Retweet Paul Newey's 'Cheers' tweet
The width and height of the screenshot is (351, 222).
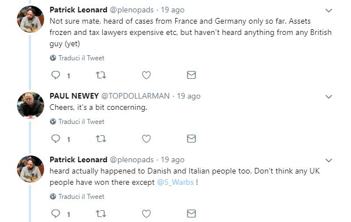[101, 139]
